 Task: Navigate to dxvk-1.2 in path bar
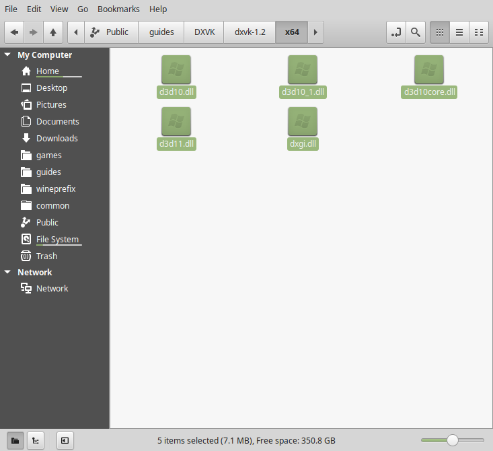(x=250, y=32)
